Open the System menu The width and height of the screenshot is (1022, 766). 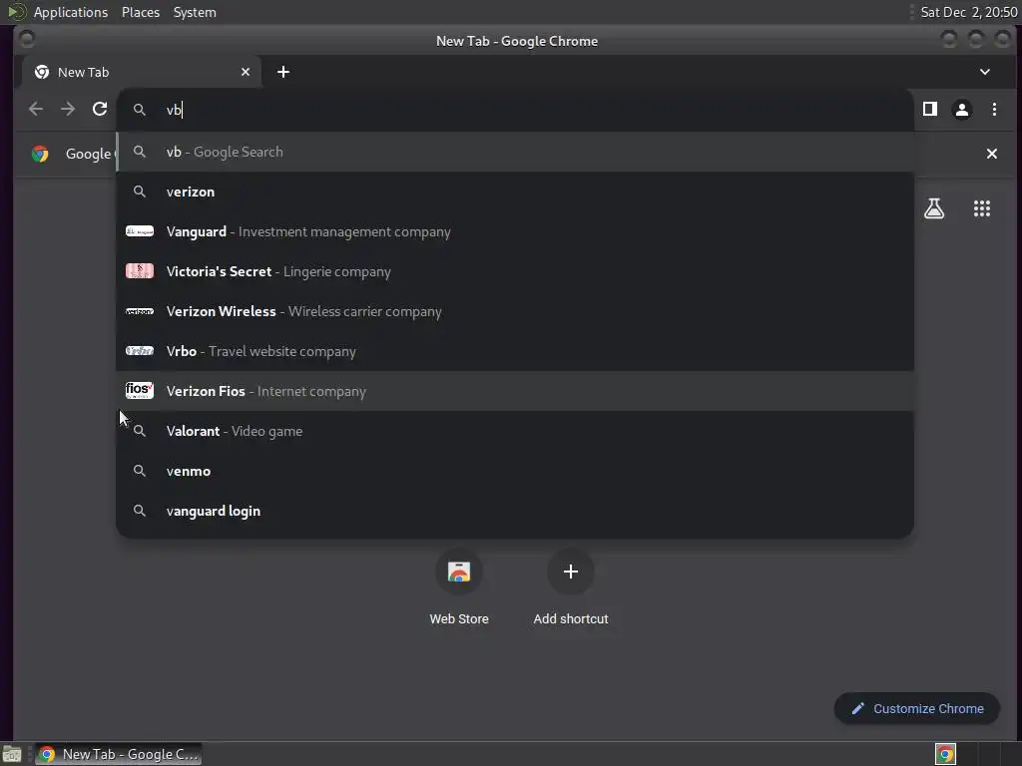(x=195, y=12)
